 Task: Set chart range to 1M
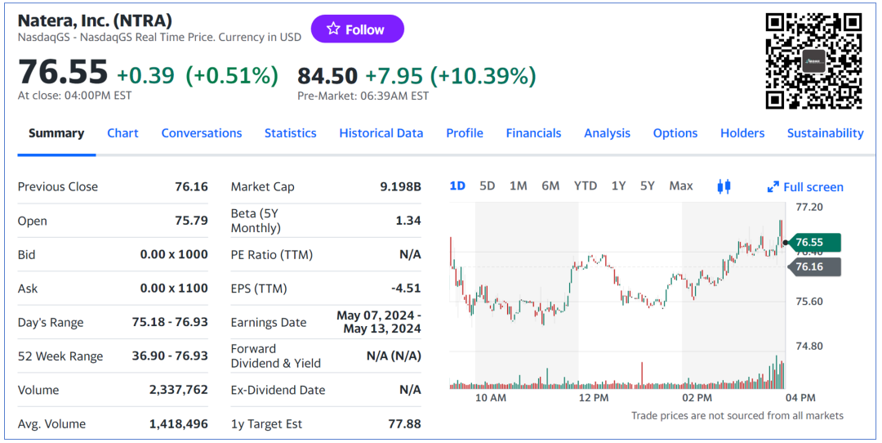pos(519,186)
